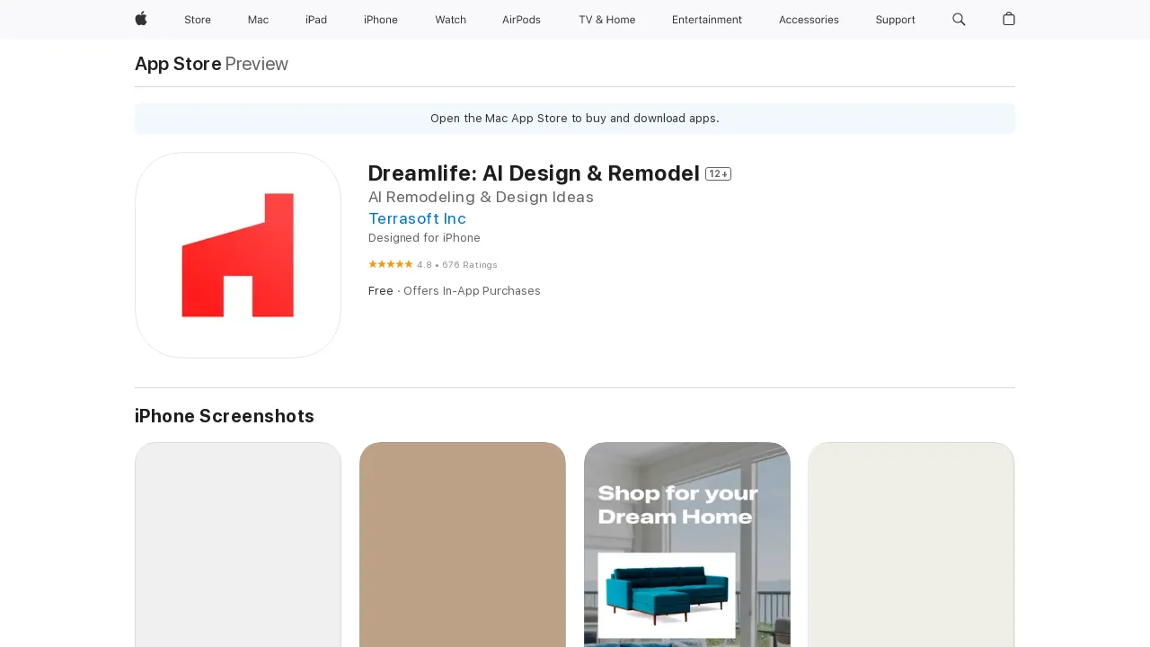Click the Mac App Store banner

575,119
